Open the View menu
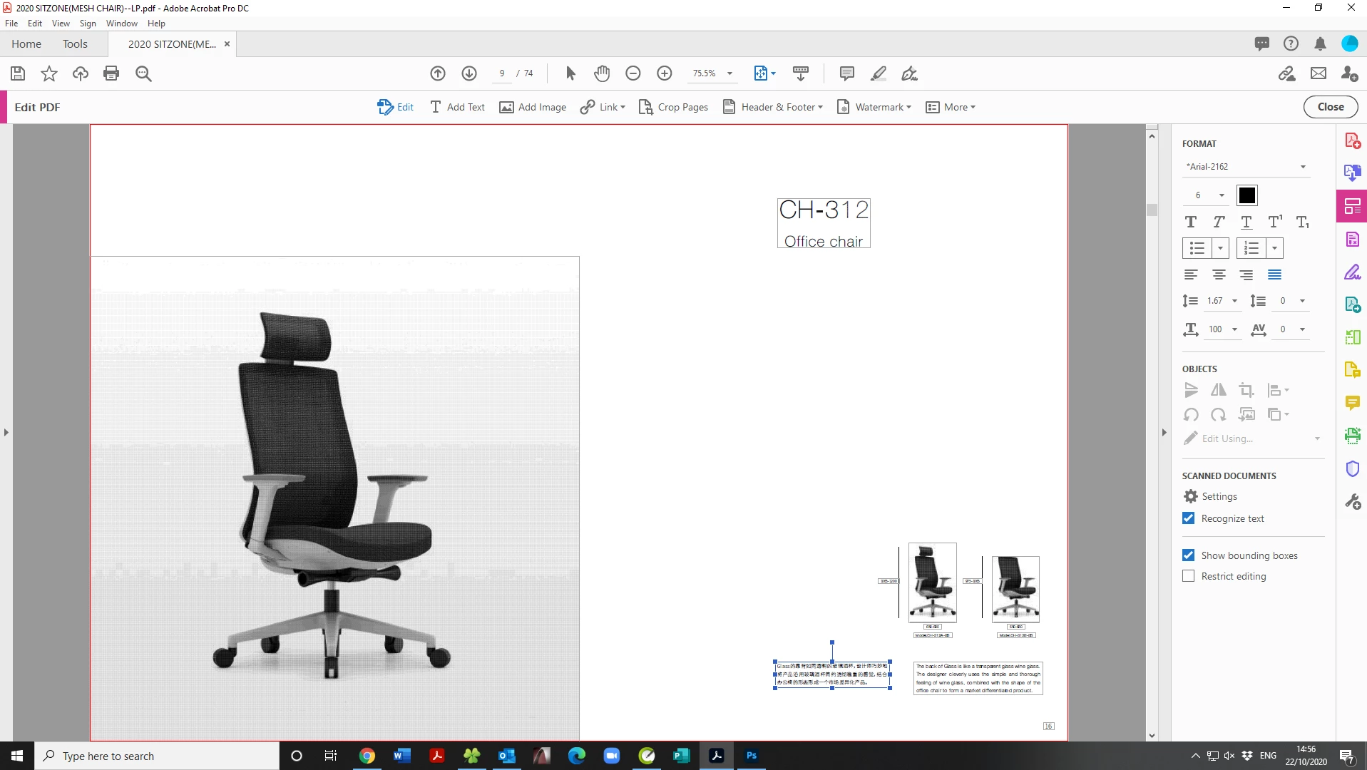This screenshot has height=770, width=1367. 61,24
